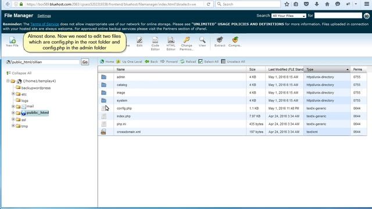Click the browser search box

tap(248, 4)
